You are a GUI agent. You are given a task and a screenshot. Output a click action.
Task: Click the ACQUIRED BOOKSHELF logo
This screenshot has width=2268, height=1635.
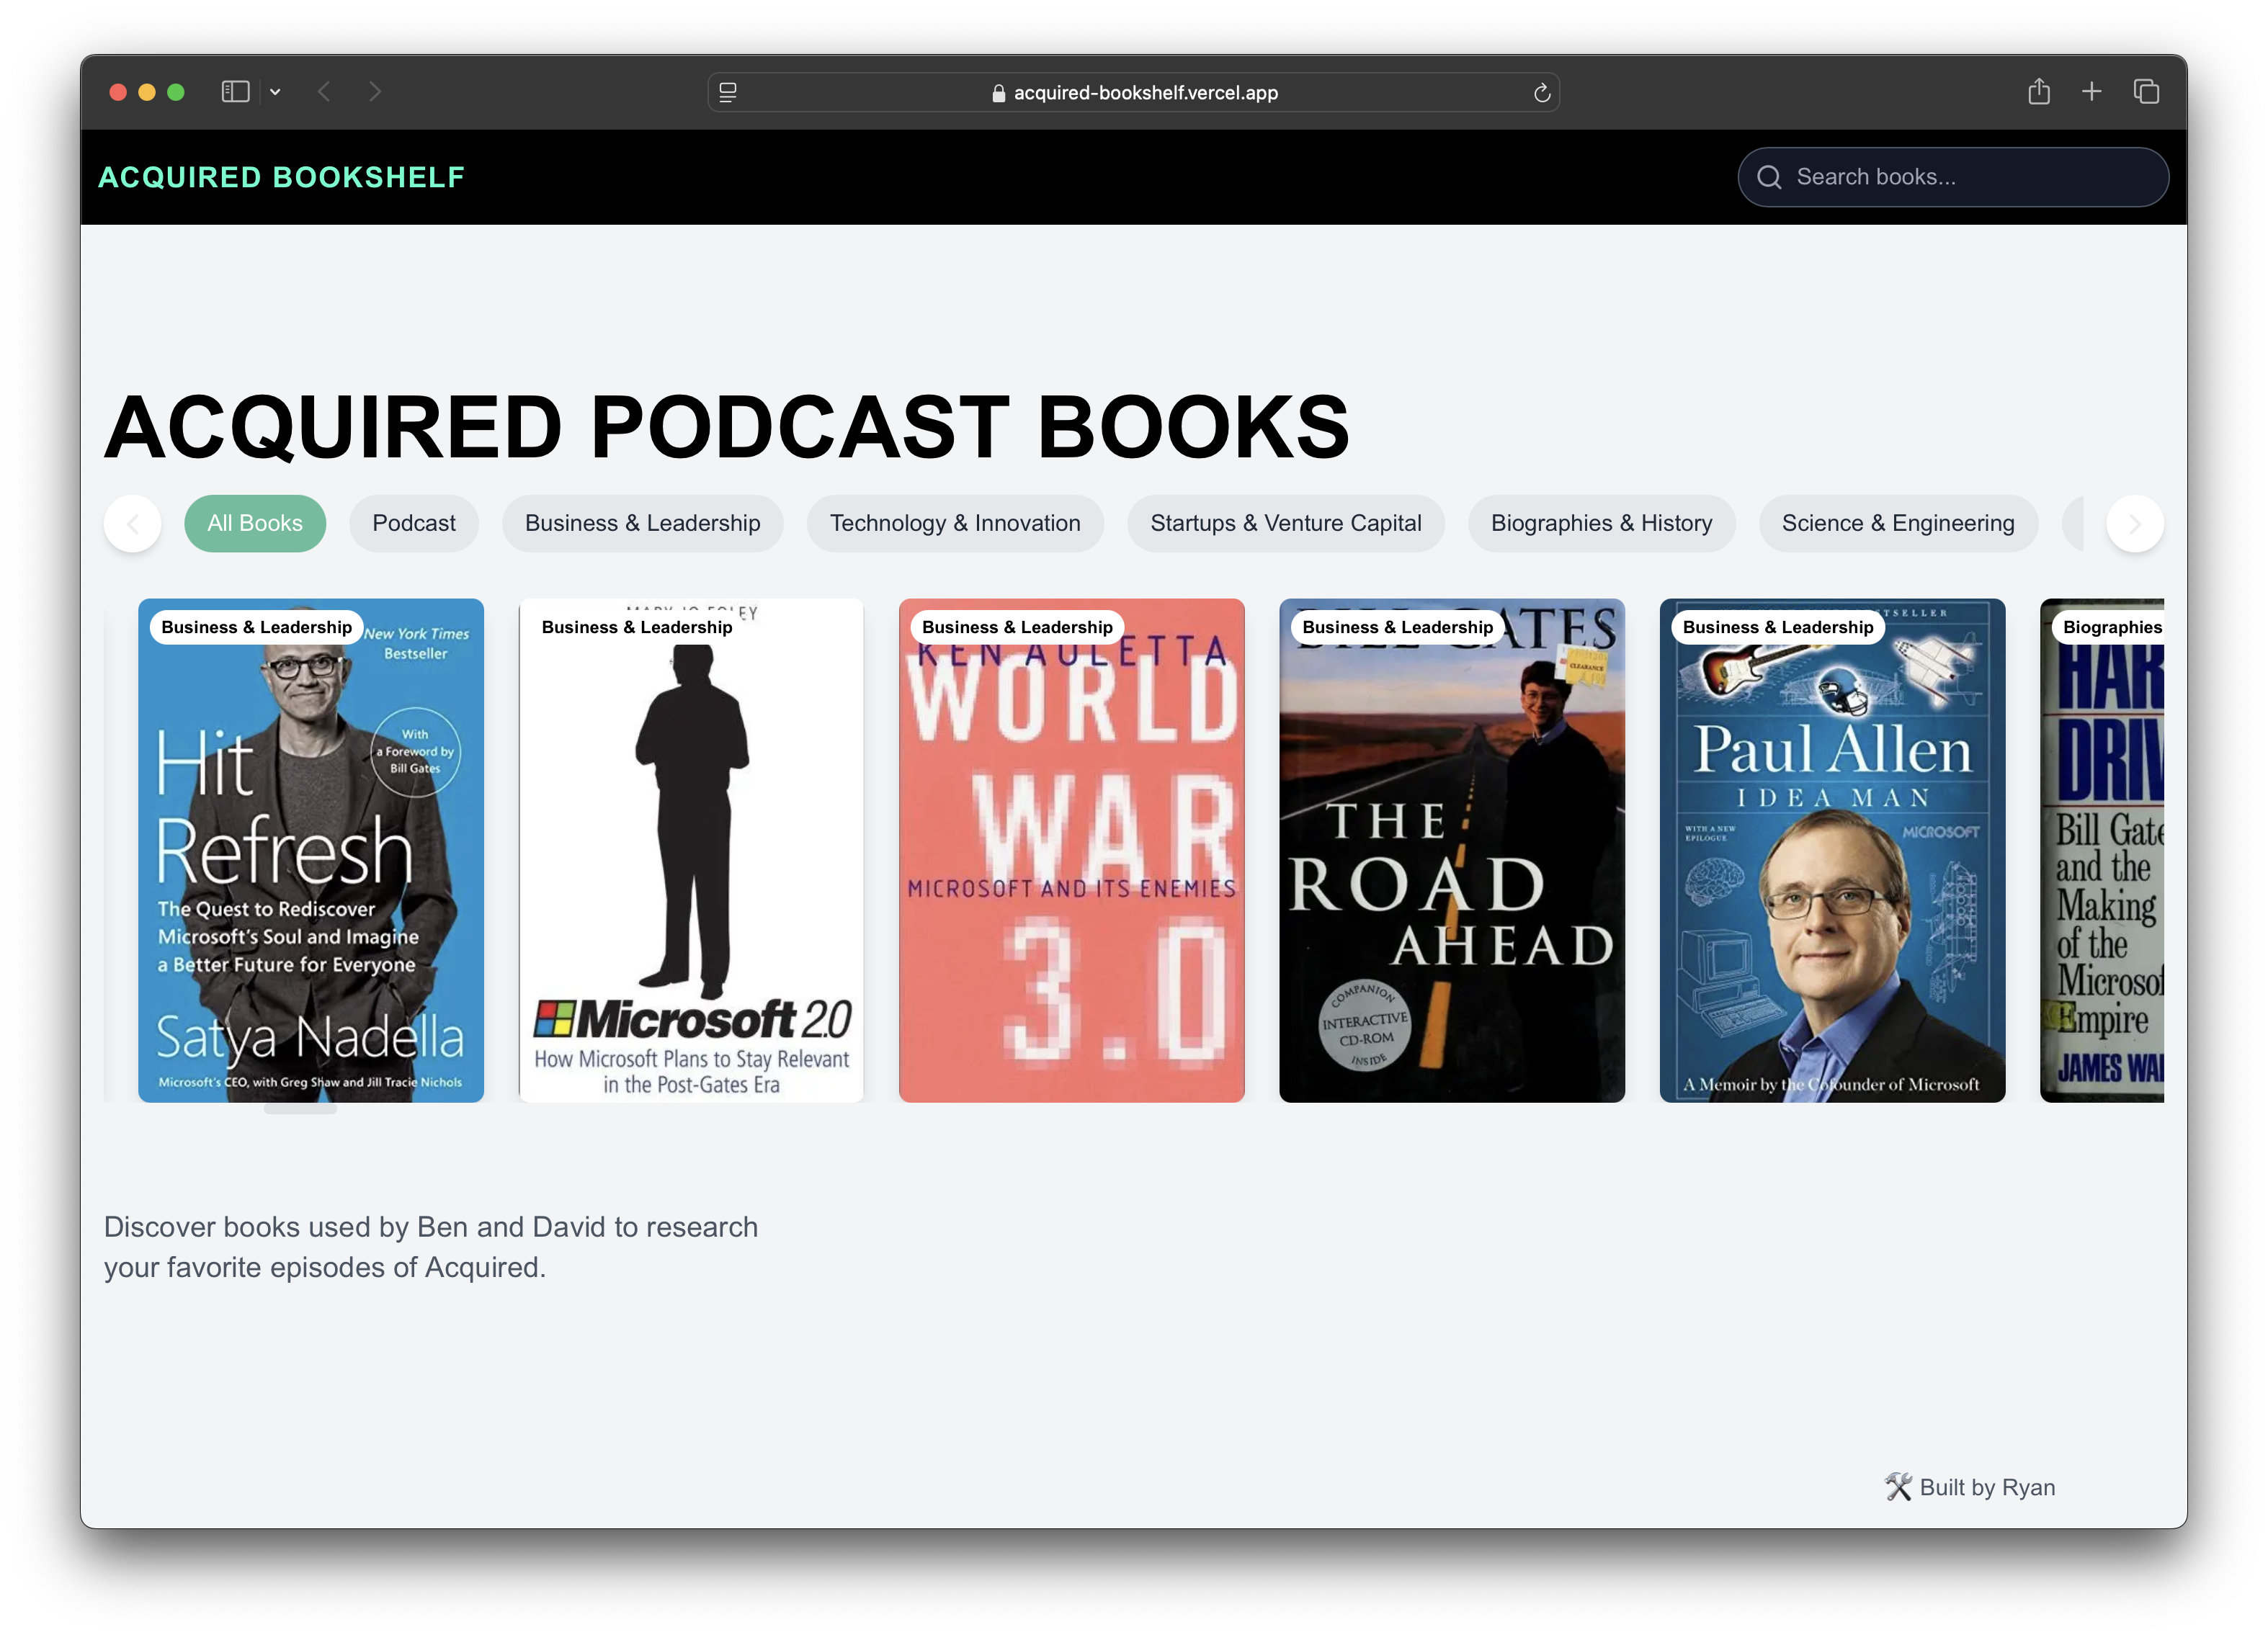pos(281,177)
